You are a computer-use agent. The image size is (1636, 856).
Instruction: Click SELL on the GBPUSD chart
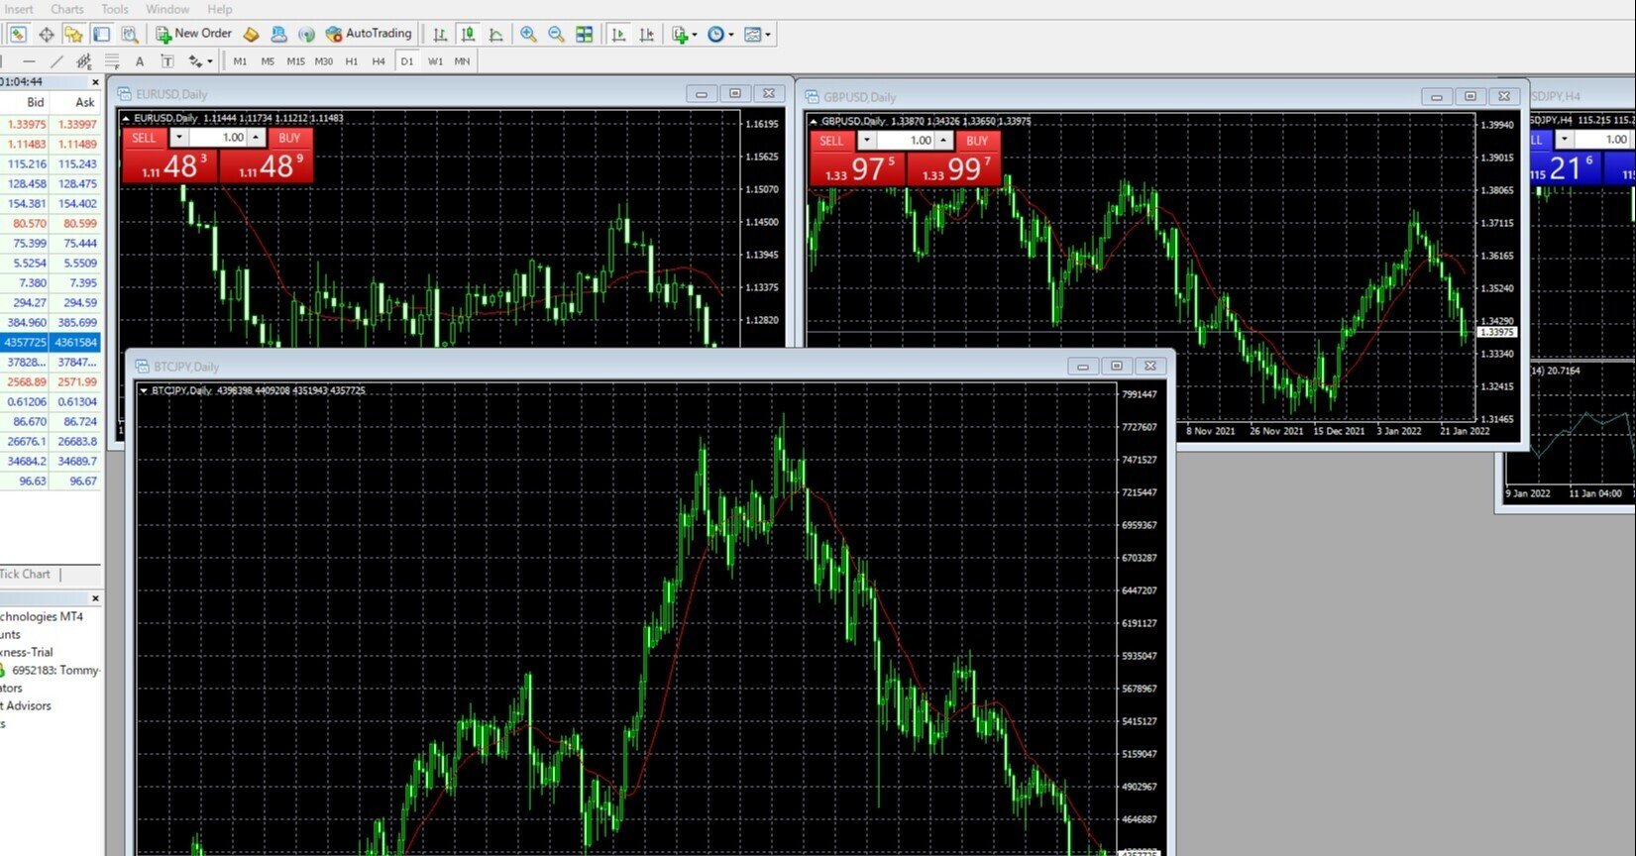(x=832, y=141)
